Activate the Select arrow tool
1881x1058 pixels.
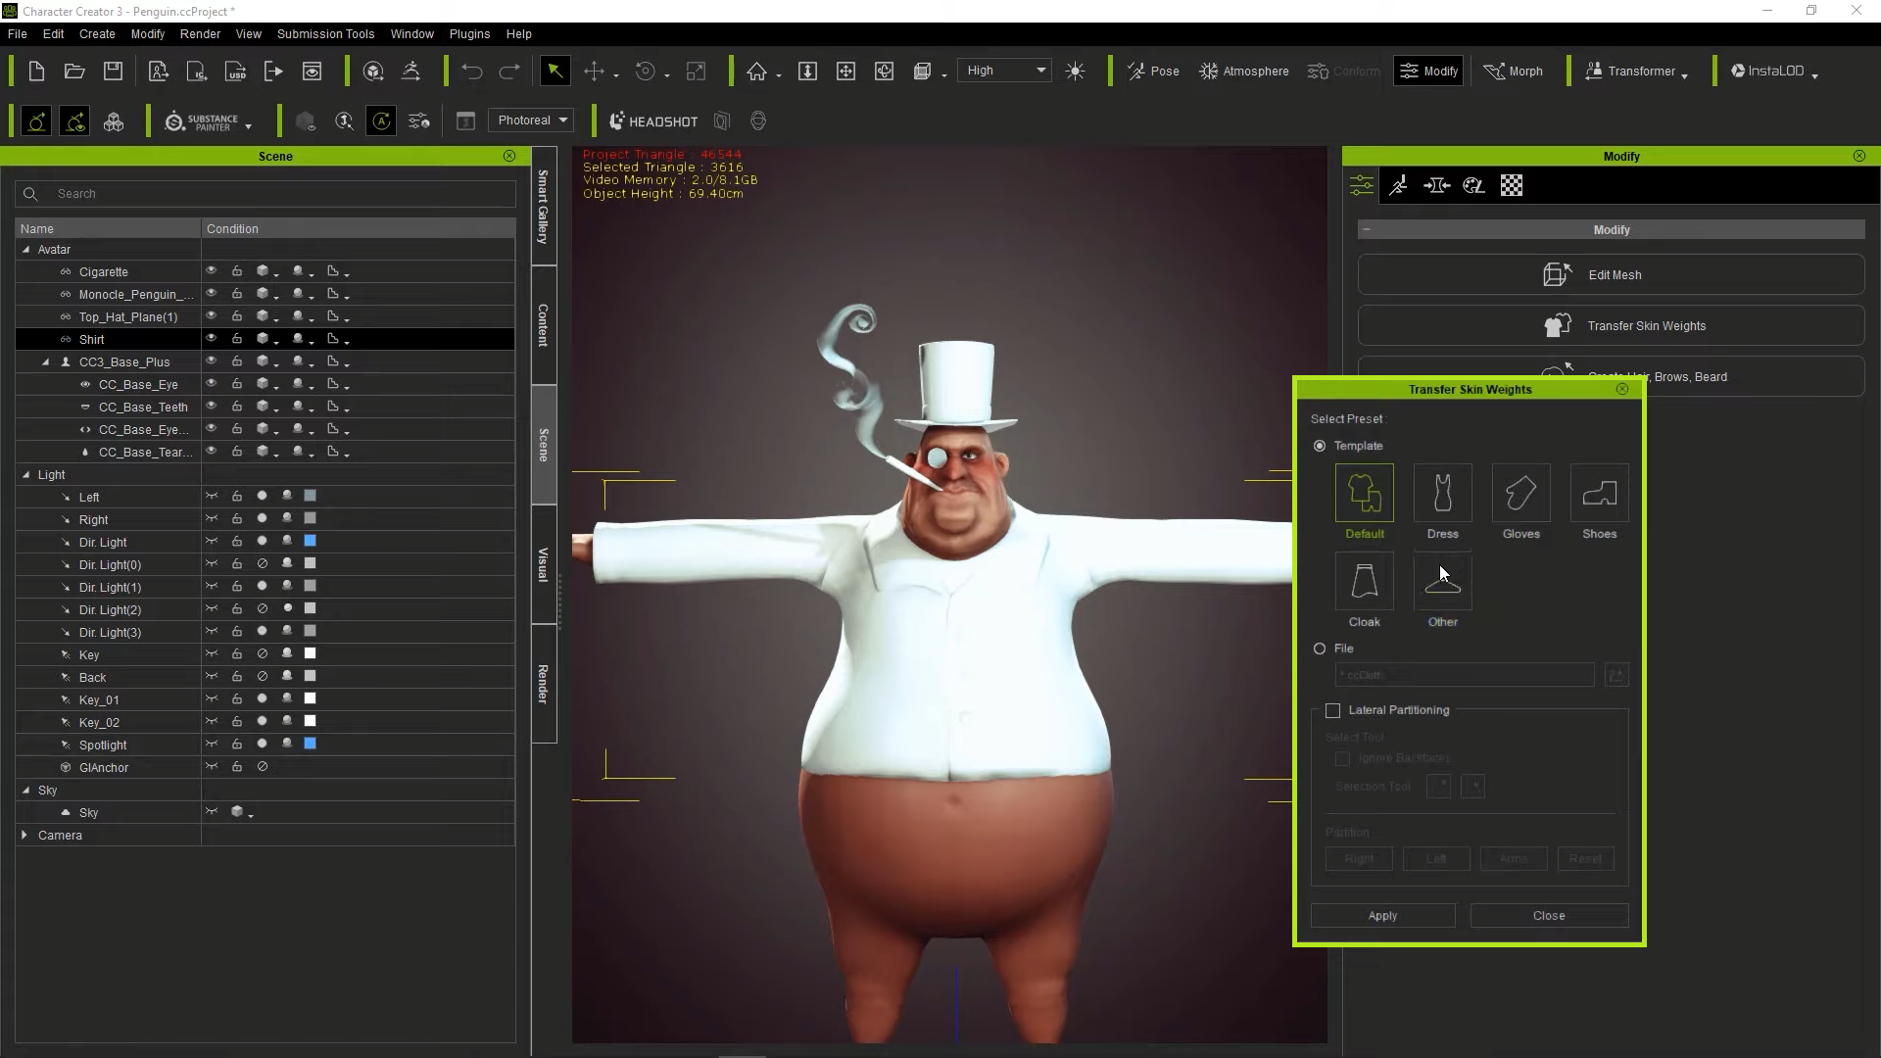pyautogui.click(x=555, y=71)
